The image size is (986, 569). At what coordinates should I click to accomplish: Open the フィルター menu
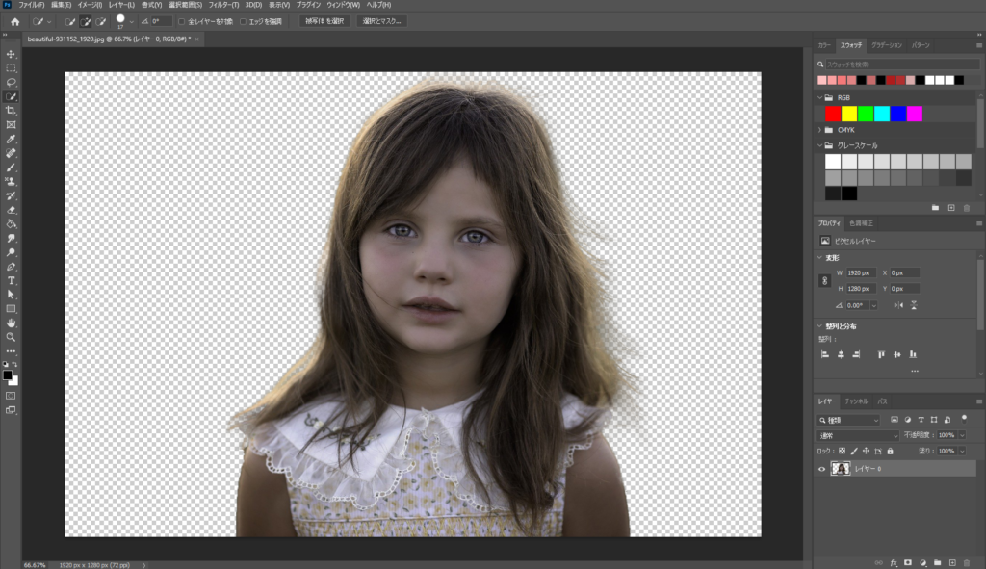221,5
